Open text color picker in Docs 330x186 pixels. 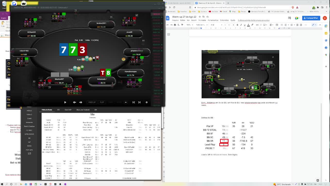[x=249, y=25]
